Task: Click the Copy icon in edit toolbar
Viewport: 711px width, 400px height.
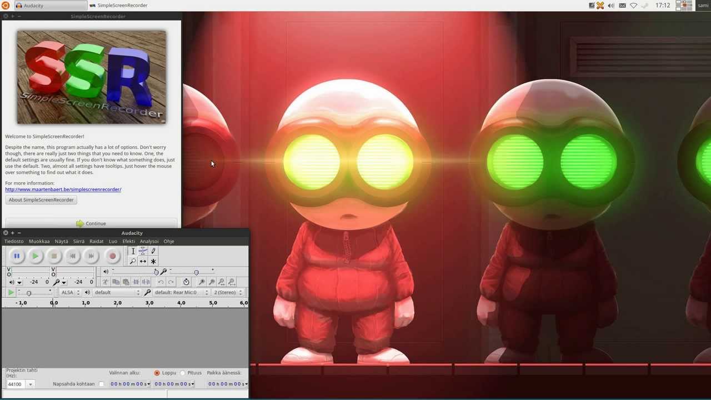Action: click(x=116, y=282)
